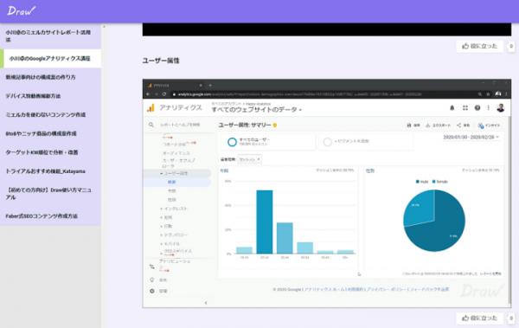Expand クロスデバイス tree node
This screenshot has width=519, height=328.
click(162, 254)
